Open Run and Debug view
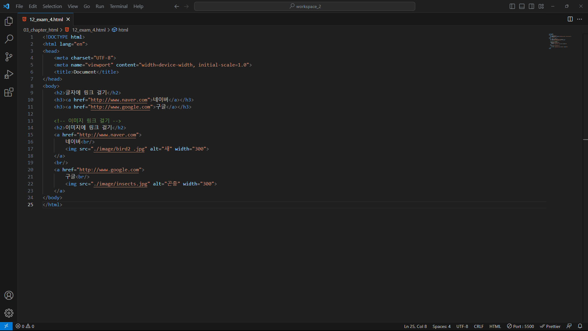The width and height of the screenshot is (588, 331). tap(9, 74)
